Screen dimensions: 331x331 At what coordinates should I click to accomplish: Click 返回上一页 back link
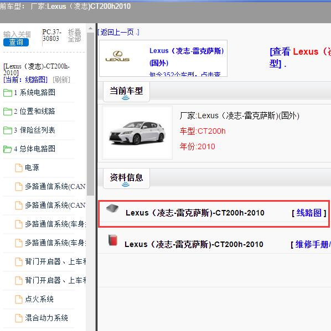point(118,32)
